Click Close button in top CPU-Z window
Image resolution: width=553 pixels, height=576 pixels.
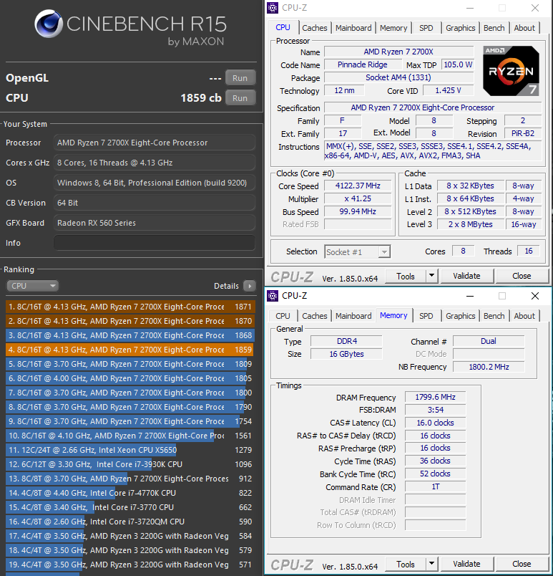(x=522, y=276)
